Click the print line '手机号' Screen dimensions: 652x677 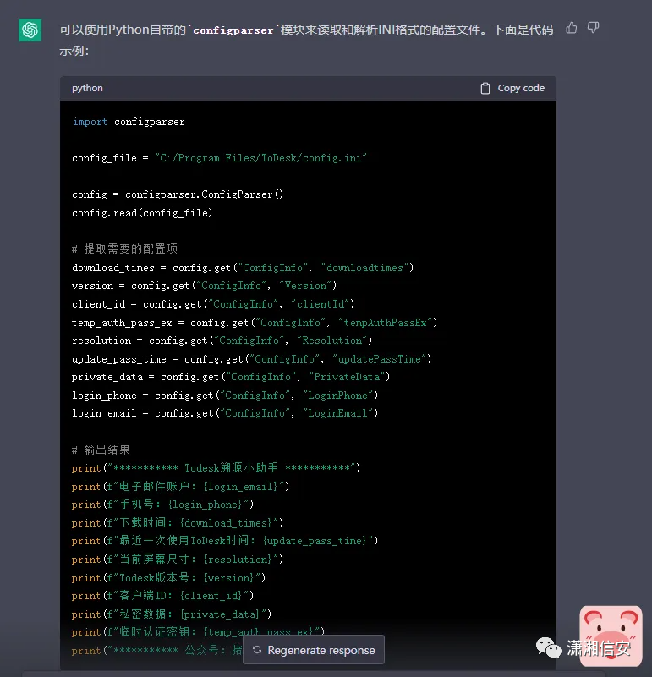click(163, 505)
